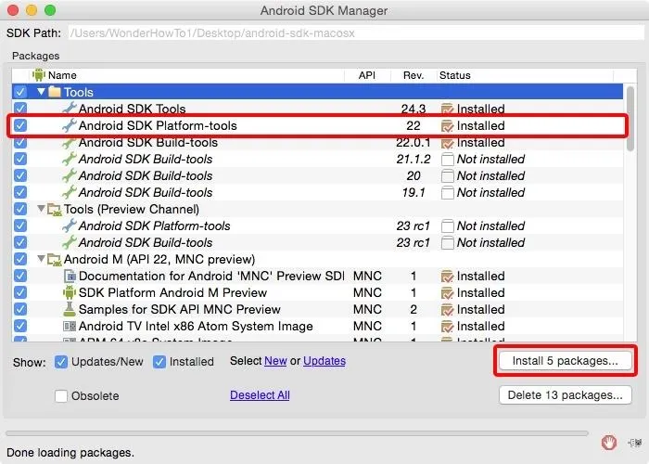Click wrench icon of Build-tools 23 rc1

(70, 242)
